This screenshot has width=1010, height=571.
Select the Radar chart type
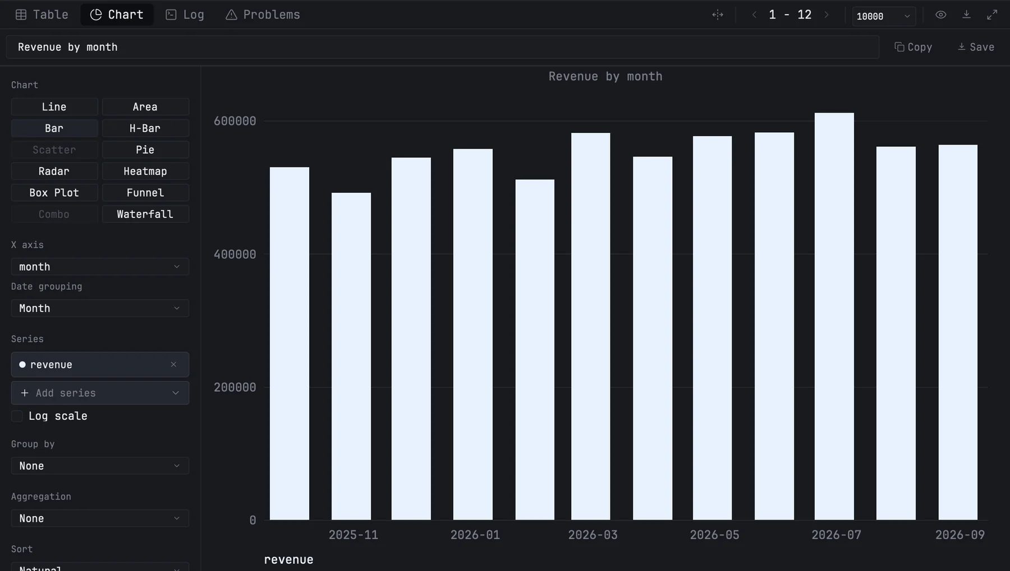tap(54, 171)
